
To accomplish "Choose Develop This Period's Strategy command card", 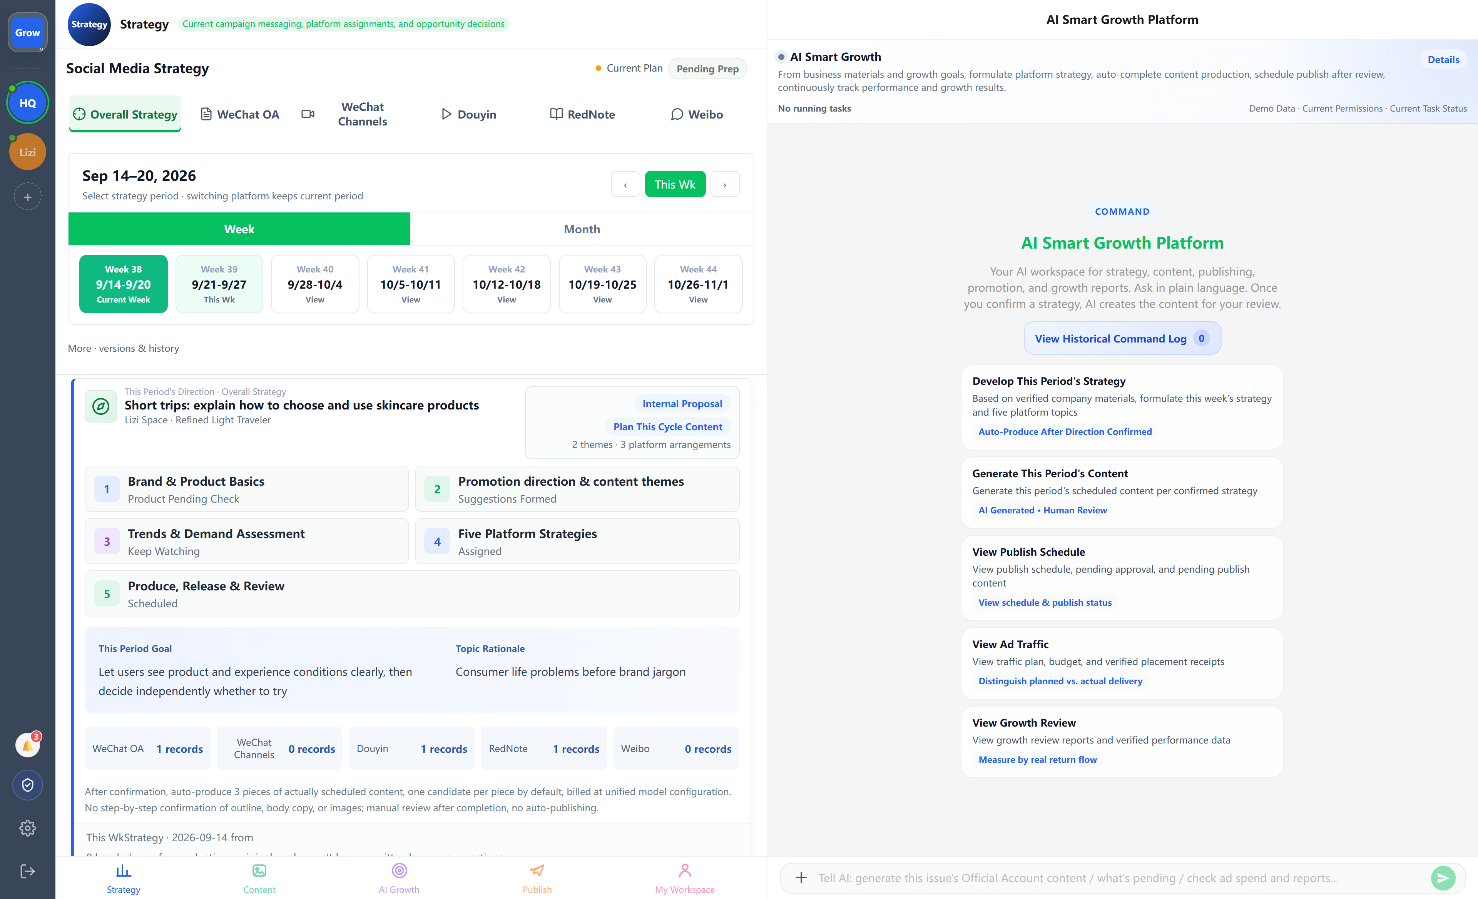I will 1122,407.
